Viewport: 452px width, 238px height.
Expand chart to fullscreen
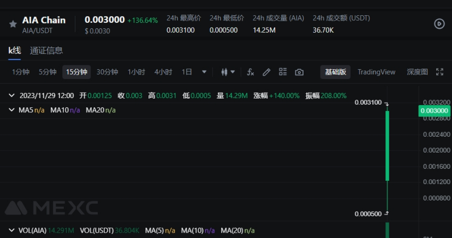(x=439, y=72)
